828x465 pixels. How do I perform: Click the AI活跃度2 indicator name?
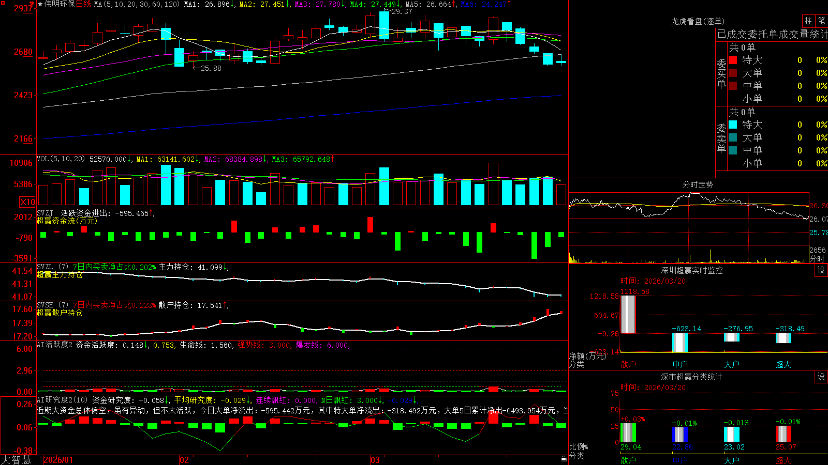point(55,345)
